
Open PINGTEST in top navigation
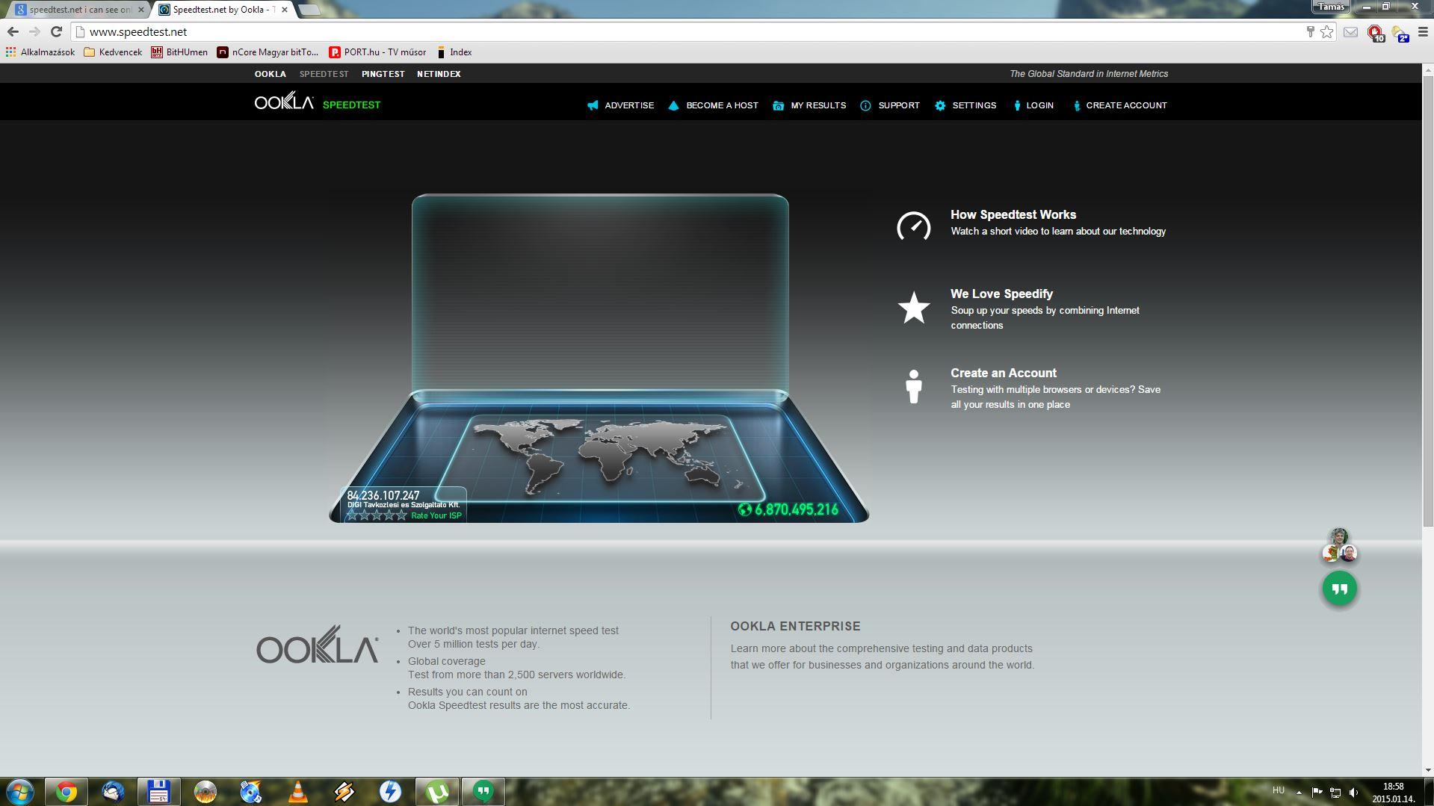[383, 74]
